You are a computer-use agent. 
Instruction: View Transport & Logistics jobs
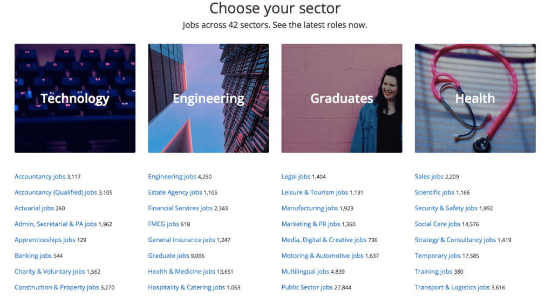click(x=452, y=288)
